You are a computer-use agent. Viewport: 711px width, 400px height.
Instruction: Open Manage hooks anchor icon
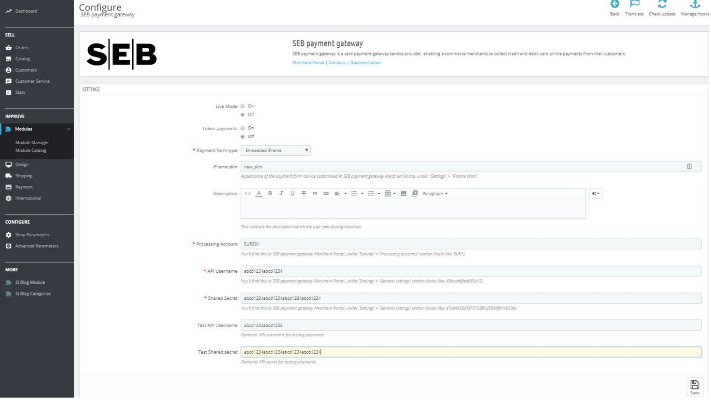pos(695,4)
